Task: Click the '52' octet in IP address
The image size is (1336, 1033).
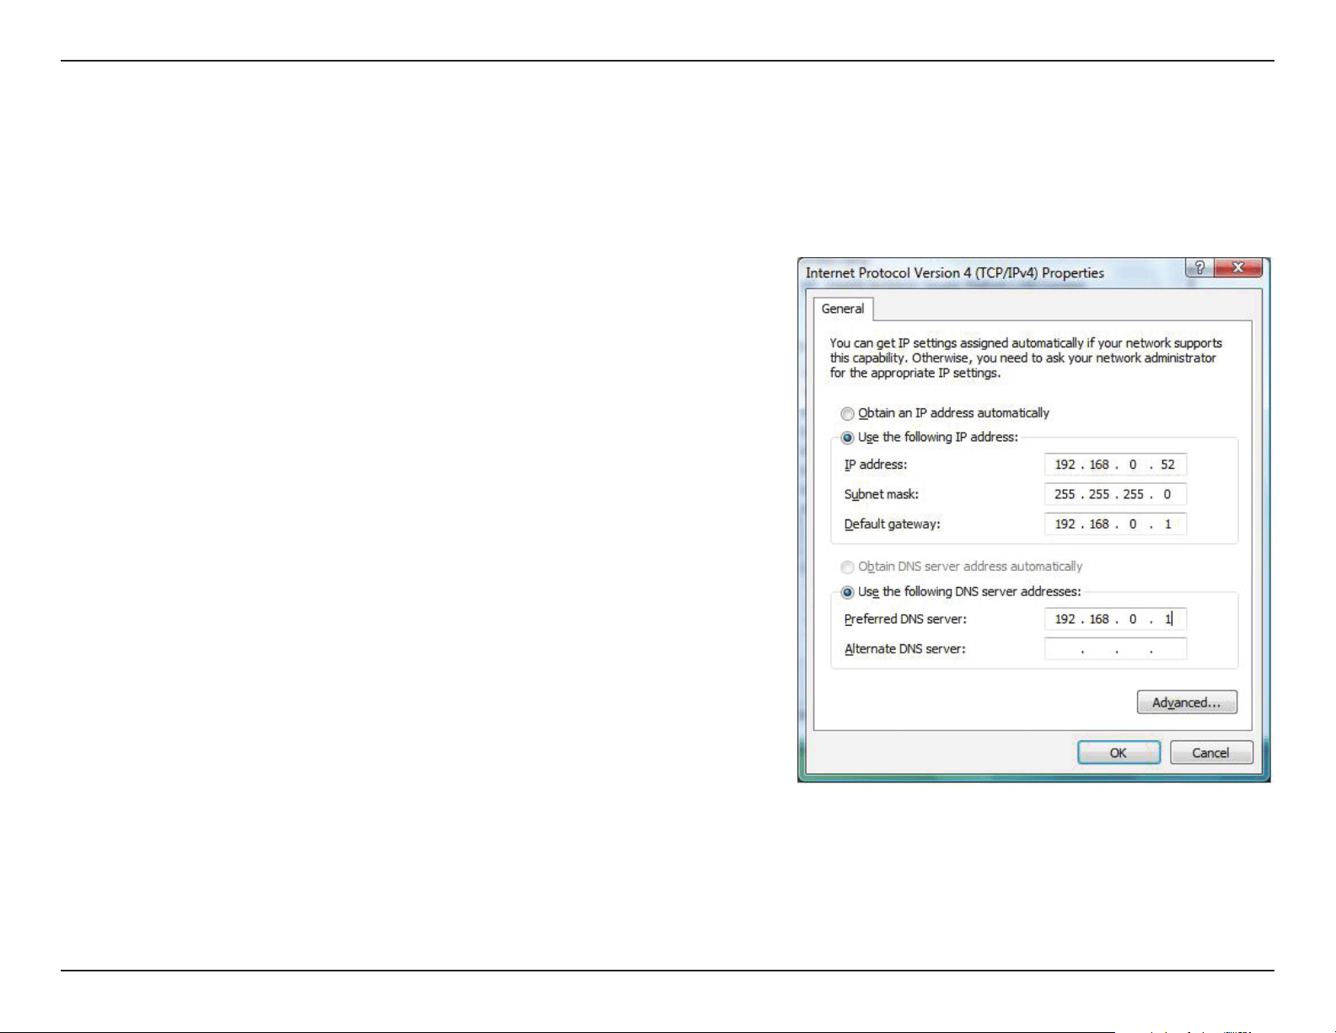Action: (1167, 465)
